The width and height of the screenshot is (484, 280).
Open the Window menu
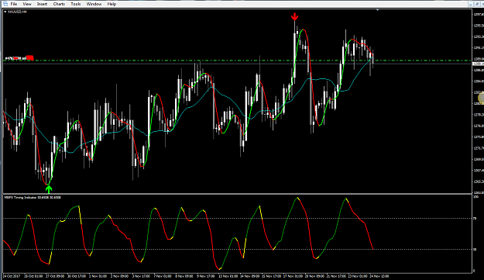[x=94, y=4]
